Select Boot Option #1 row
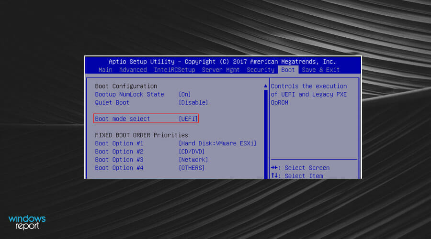431x239 pixels. click(119, 143)
